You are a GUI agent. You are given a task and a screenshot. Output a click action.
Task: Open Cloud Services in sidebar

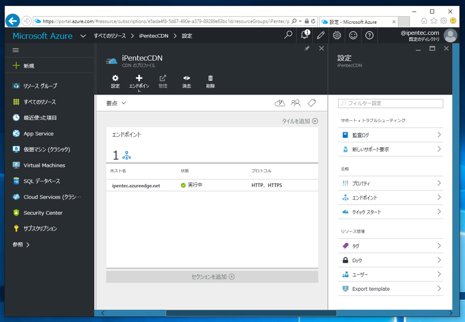[49, 197]
